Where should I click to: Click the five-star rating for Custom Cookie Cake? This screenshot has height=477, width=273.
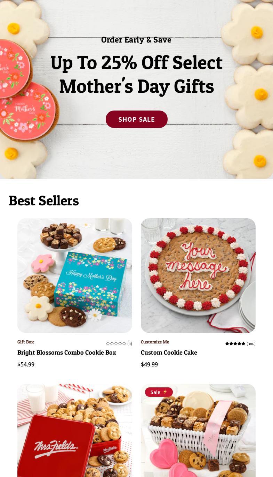click(235, 344)
